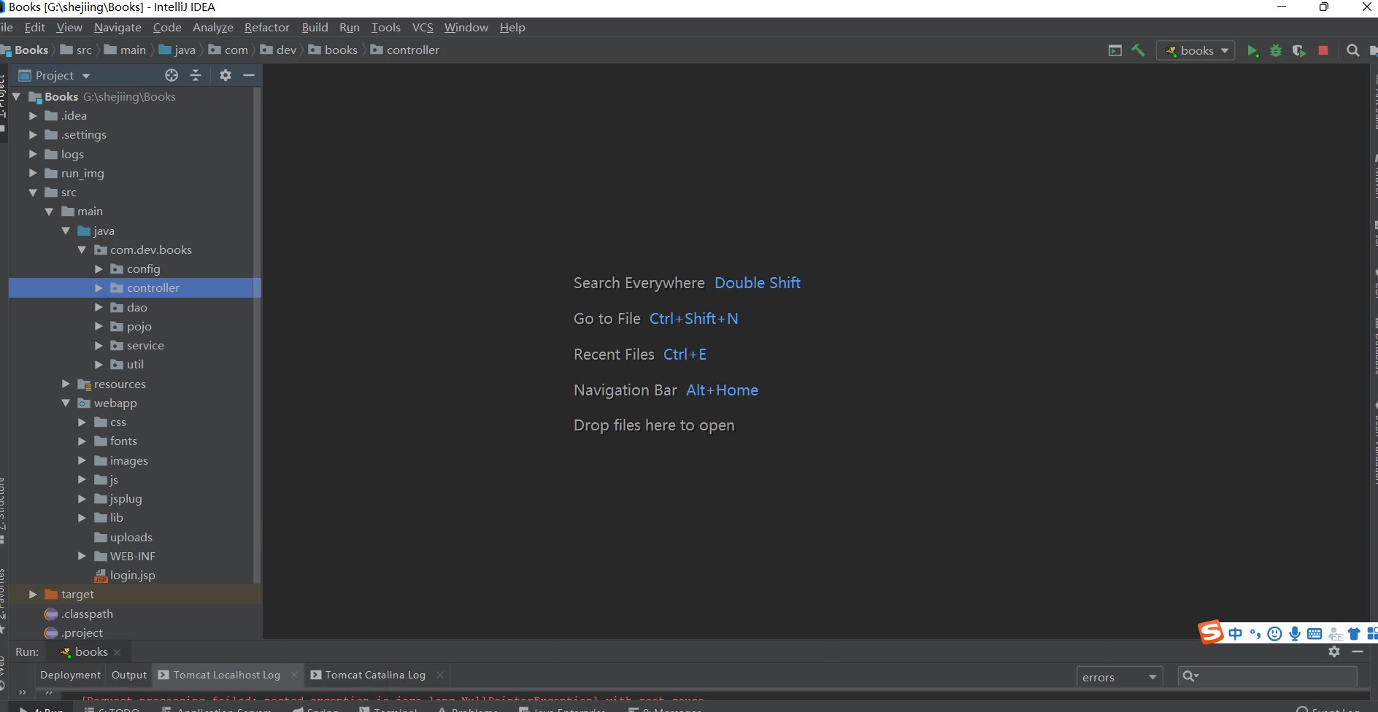This screenshot has height=712, width=1378.
Task: Expand the .settings folder
Action: pyautogui.click(x=33, y=135)
